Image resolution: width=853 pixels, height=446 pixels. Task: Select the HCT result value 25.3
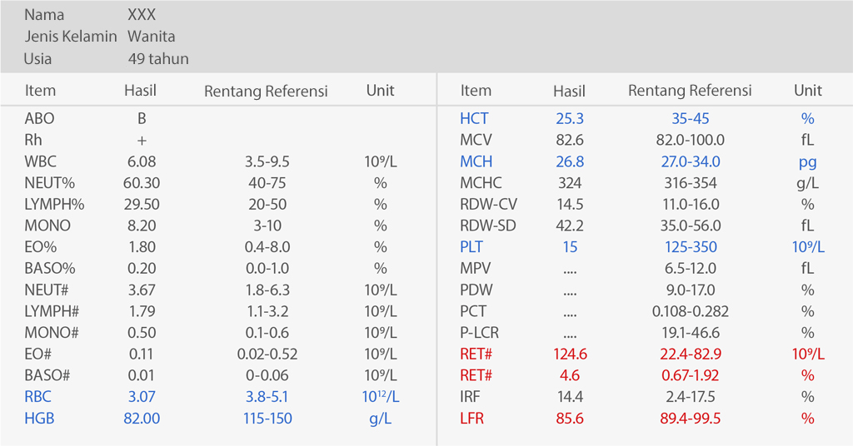(x=570, y=119)
